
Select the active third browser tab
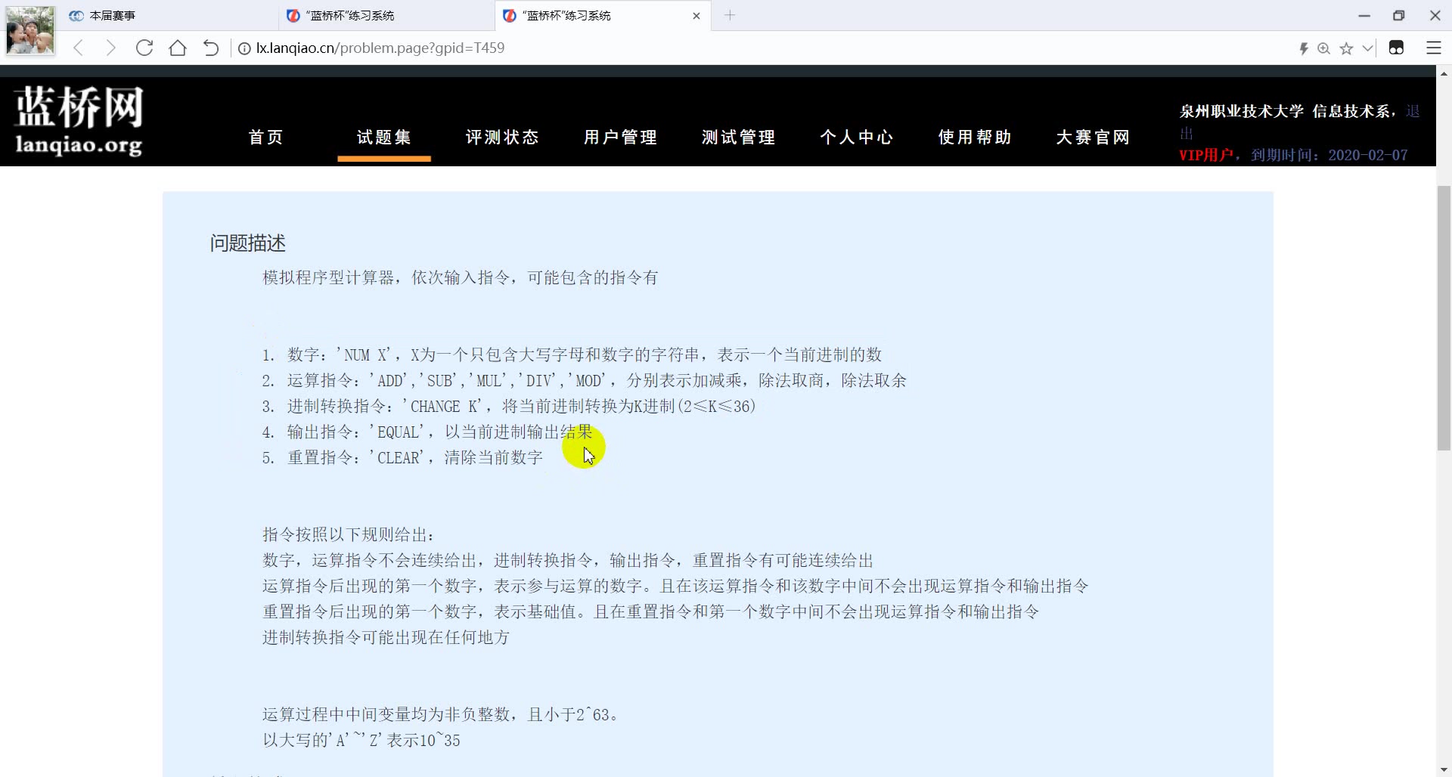coord(601,15)
